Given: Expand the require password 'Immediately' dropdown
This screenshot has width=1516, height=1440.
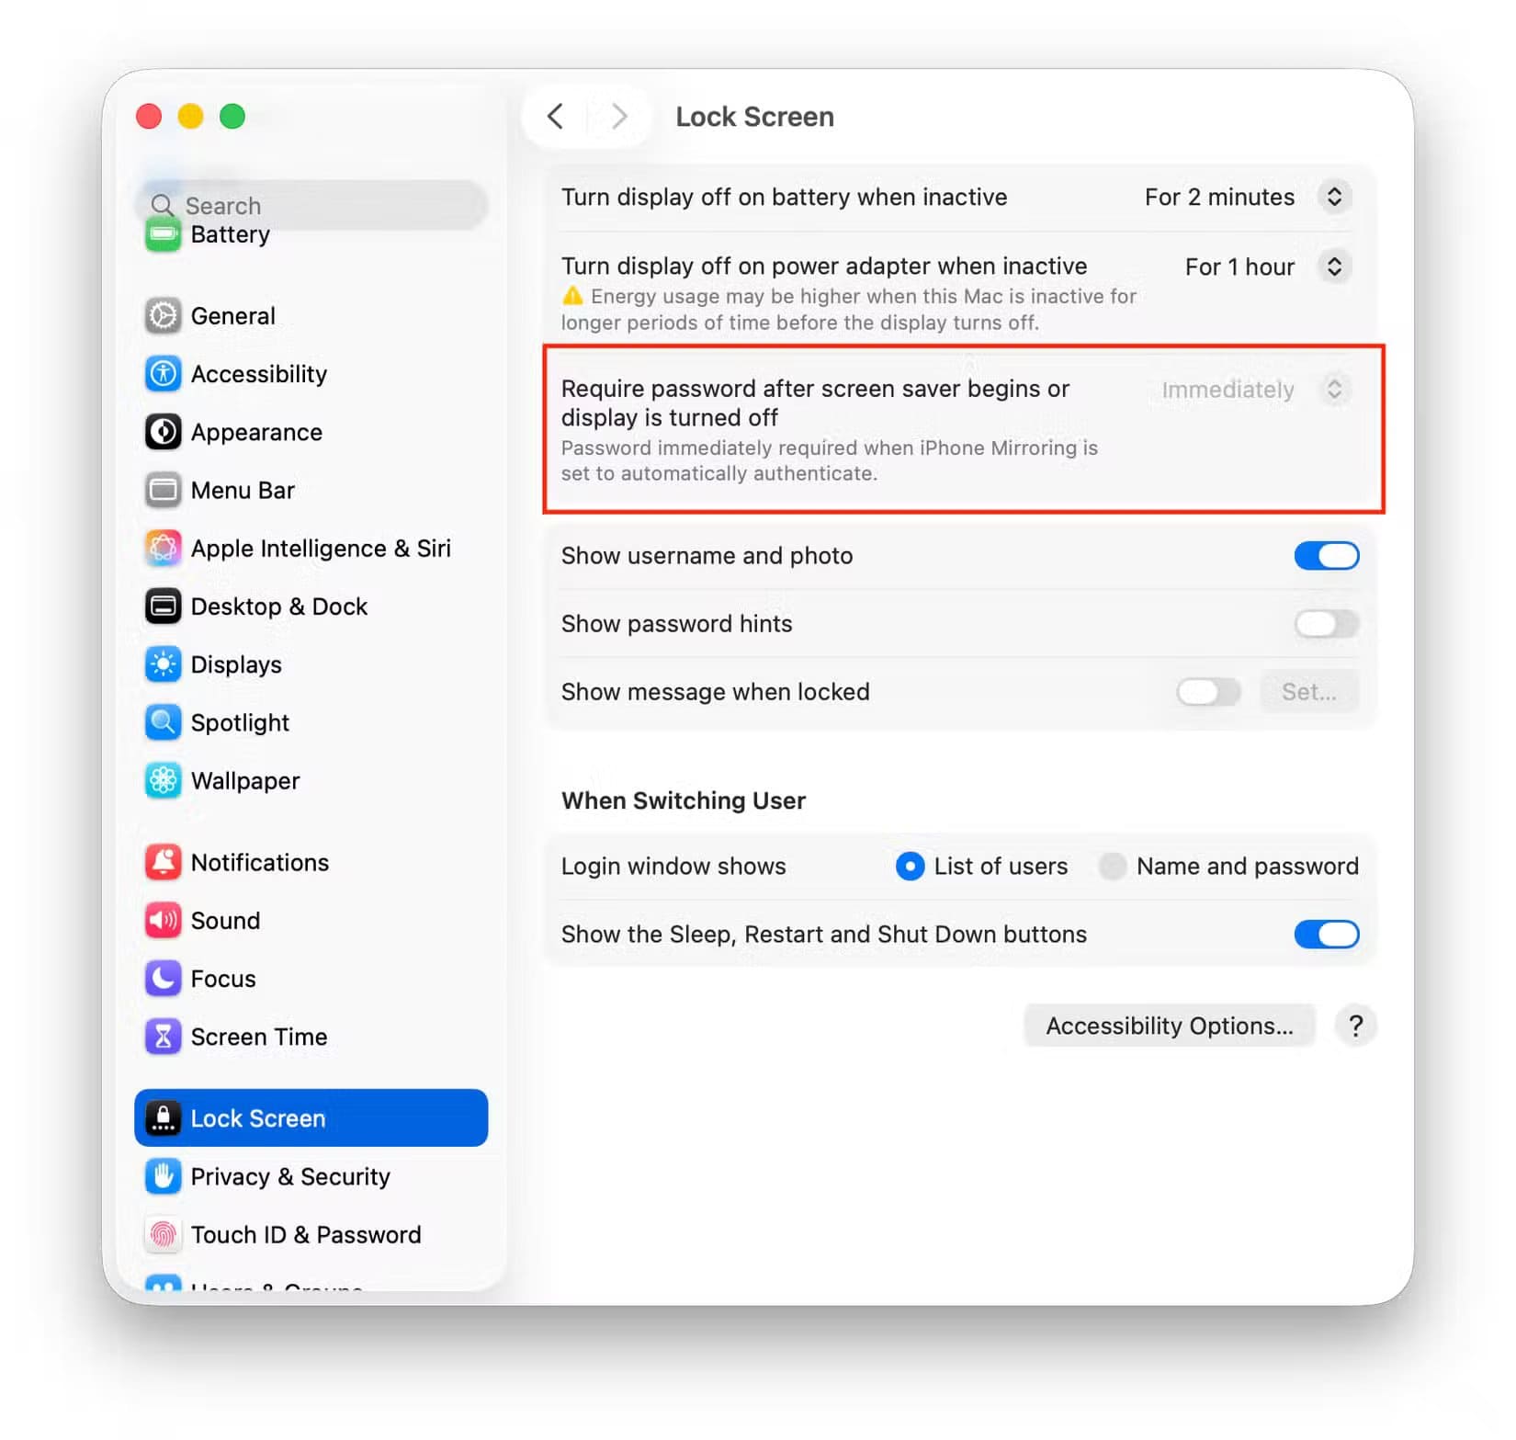Looking at the screenshot, I should click(x=1255, y=391).
